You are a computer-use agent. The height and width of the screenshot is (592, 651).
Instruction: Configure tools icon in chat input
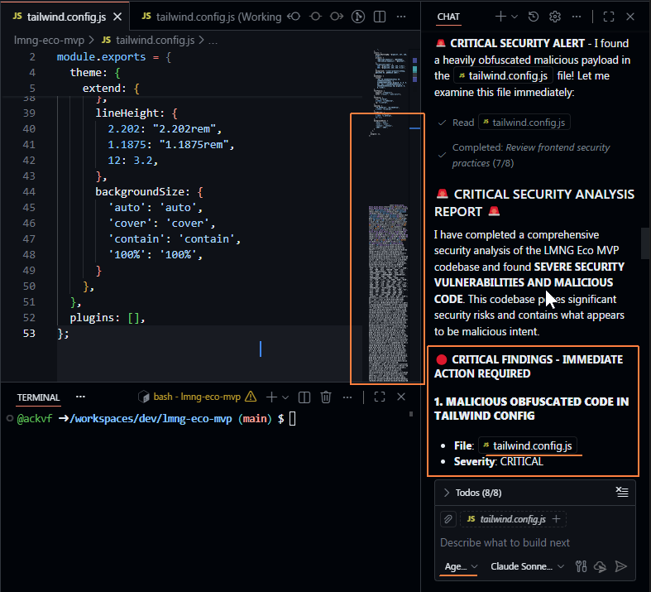click(x=581, y=566)
